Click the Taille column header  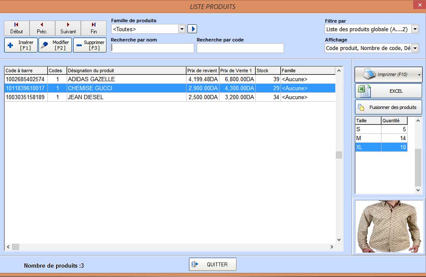pyautogui.click(x=368, y=121)
